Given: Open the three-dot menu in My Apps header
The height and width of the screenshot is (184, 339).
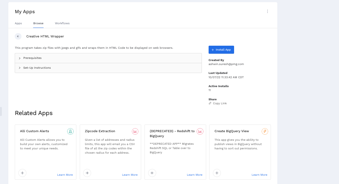Looking at the screenshot, I should coord(267,11).
